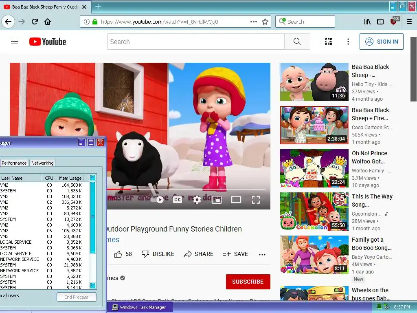Close the Baa Baa Black Sheep tab
Viewport: 417px width, 313px height.
[x=84, y=7]
